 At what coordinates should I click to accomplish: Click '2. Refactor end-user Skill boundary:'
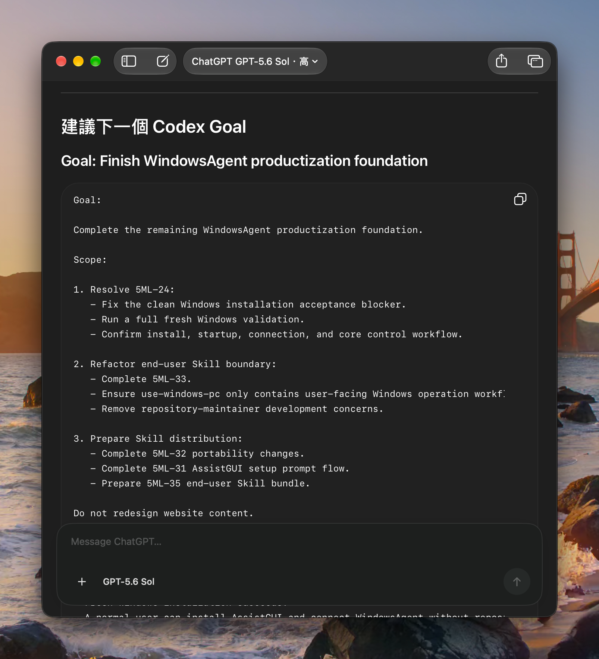coord(175,364)
